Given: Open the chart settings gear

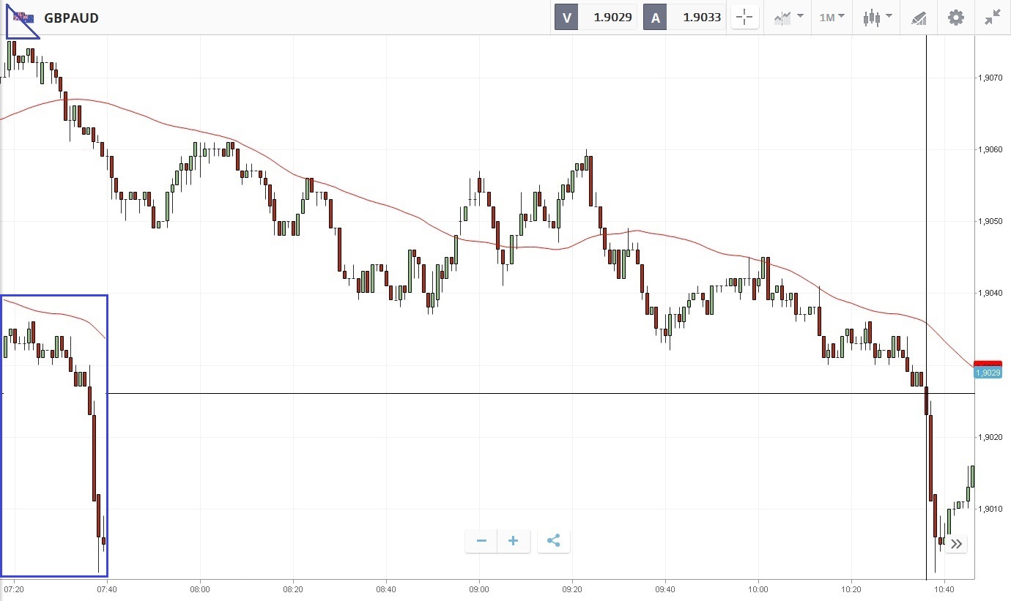Looking at the screenshot, I should pos(956,18).
